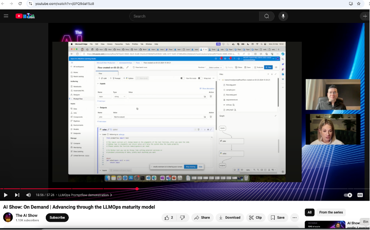Search with voice microphone icon
Viewport: 370px width, 230px height.
[283, 16]
